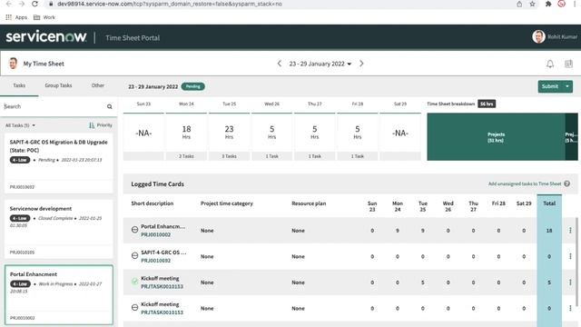This screenshot has width=581, height=327.
Task: Click the ServiceNow logo
Action: (x=46, y=37)
